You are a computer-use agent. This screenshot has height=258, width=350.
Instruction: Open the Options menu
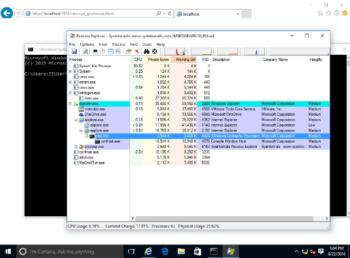pyautogui.click(x=87, y=44)
